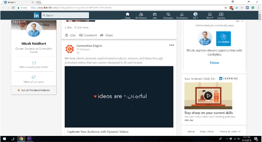Open See all Premium features
Viewport: 262px width, 142px height.
click(34, 90)
